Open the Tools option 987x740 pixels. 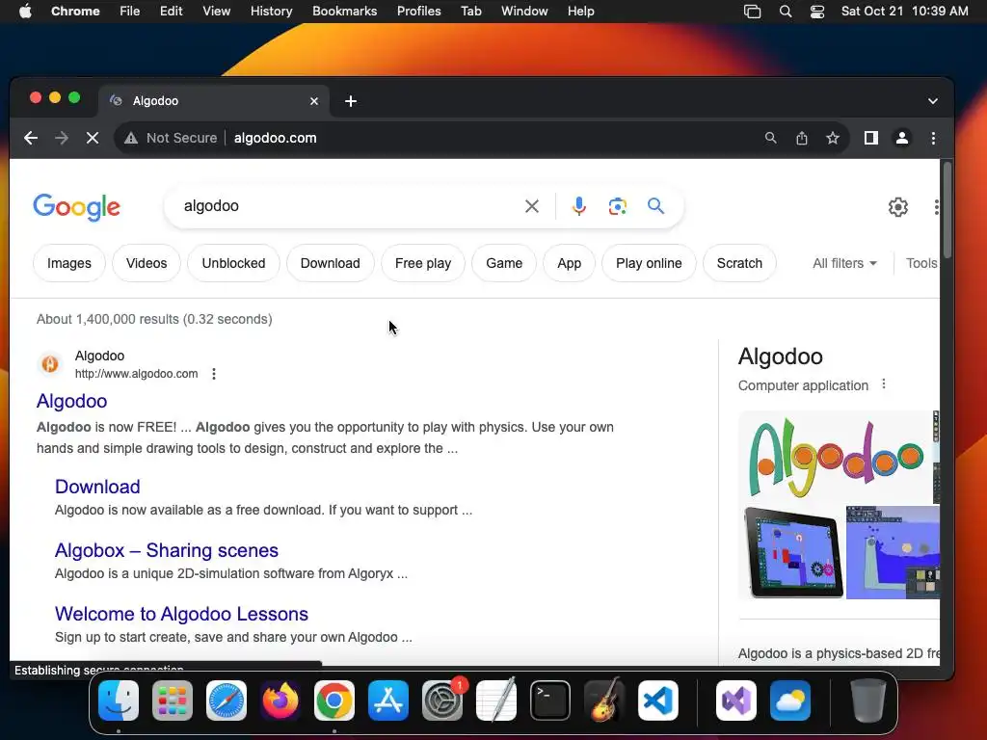(x=921, y=263)
